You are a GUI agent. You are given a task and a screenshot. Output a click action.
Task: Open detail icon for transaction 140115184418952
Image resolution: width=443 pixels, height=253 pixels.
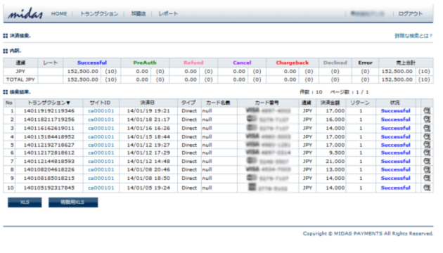[x=427, y=136]
